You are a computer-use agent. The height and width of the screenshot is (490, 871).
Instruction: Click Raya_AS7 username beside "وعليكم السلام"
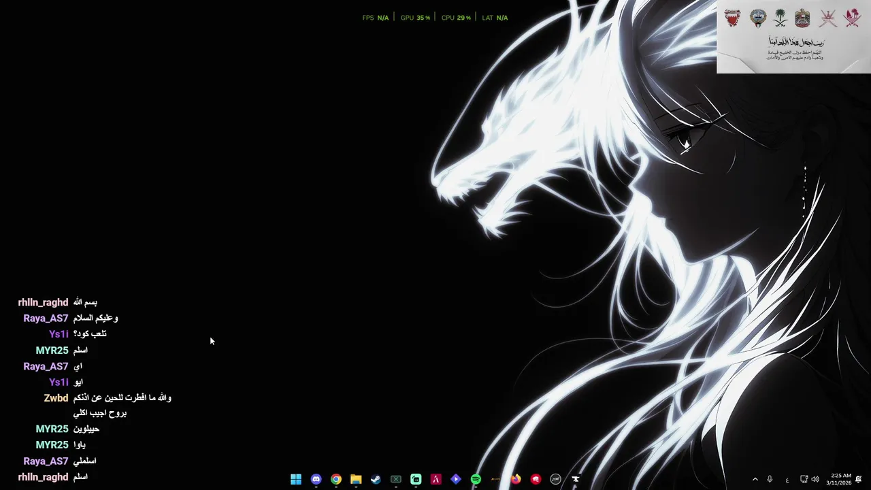click(46, 318)
